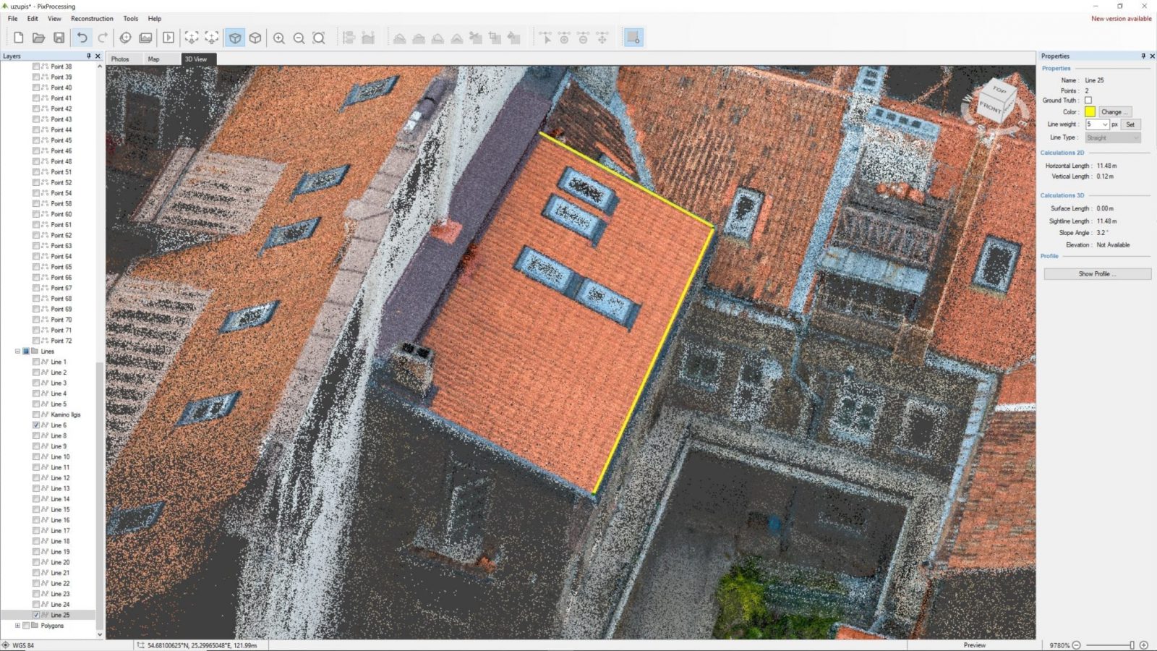
Task: Uncheck visibility of Line 25
Action: click(x=35, y=614)
